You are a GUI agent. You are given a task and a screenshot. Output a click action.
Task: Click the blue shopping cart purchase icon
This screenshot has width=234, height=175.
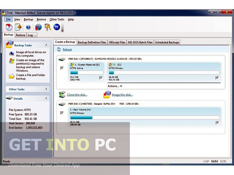57,27
